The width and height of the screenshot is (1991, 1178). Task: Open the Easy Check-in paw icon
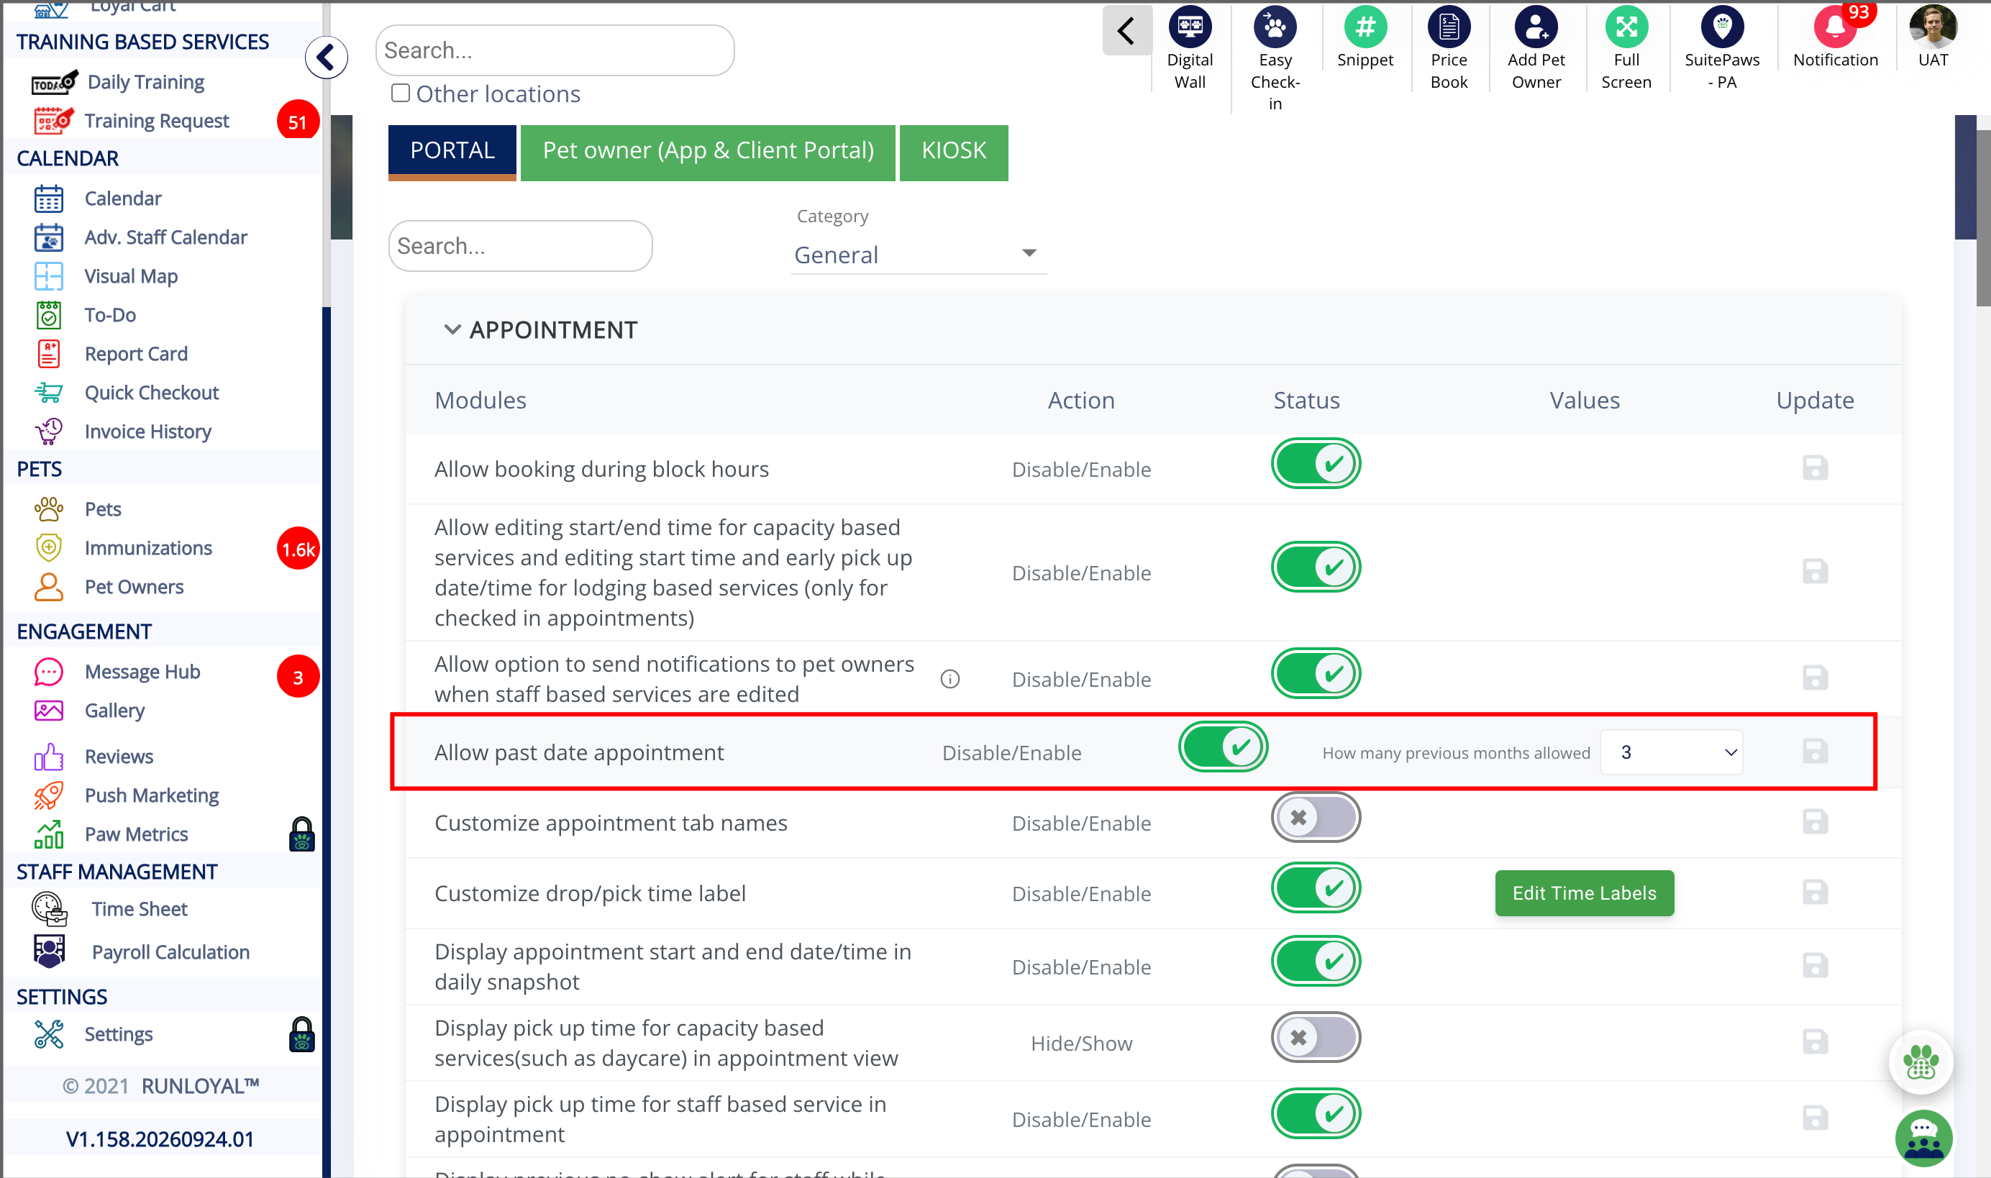[1274, 28]
